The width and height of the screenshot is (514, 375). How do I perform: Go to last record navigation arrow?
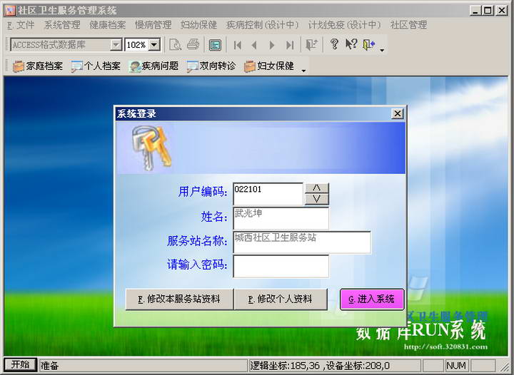(x=290, y=45)
